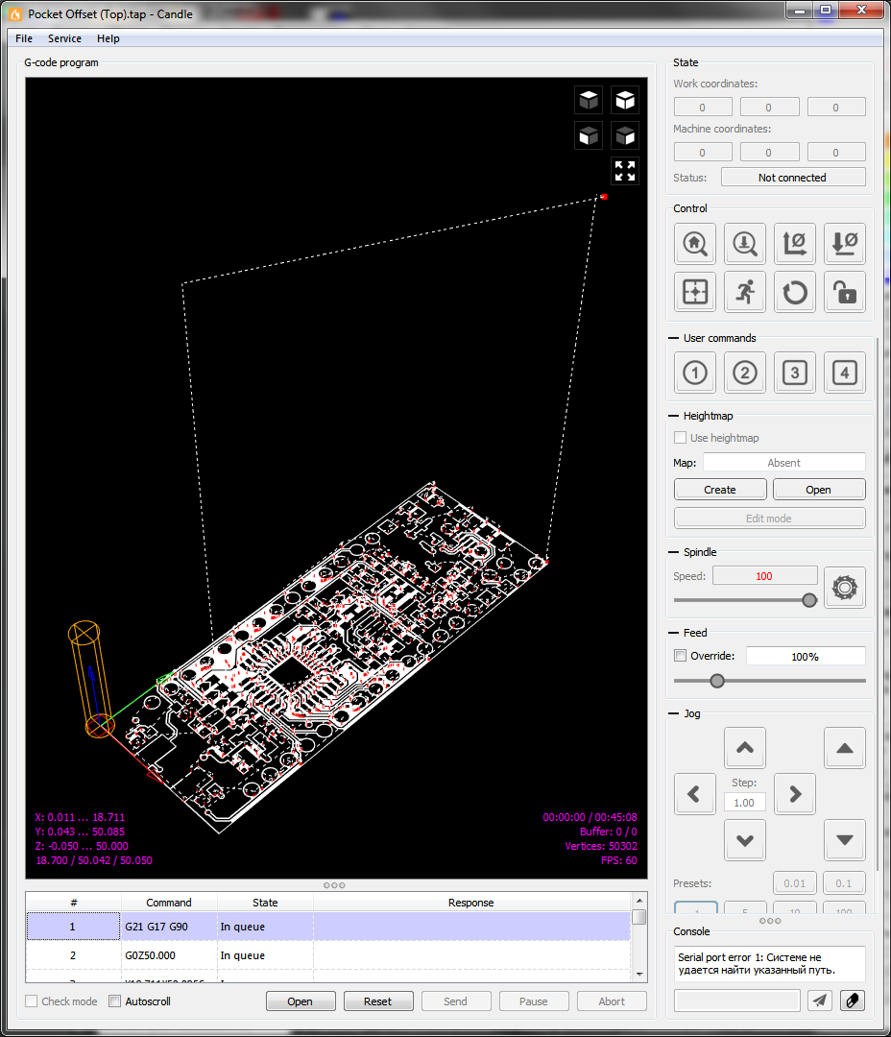Image resolution: width=891 pixels, height=1037 pixels.
Task: Click the jog Step value field
Action: (745, 802)
